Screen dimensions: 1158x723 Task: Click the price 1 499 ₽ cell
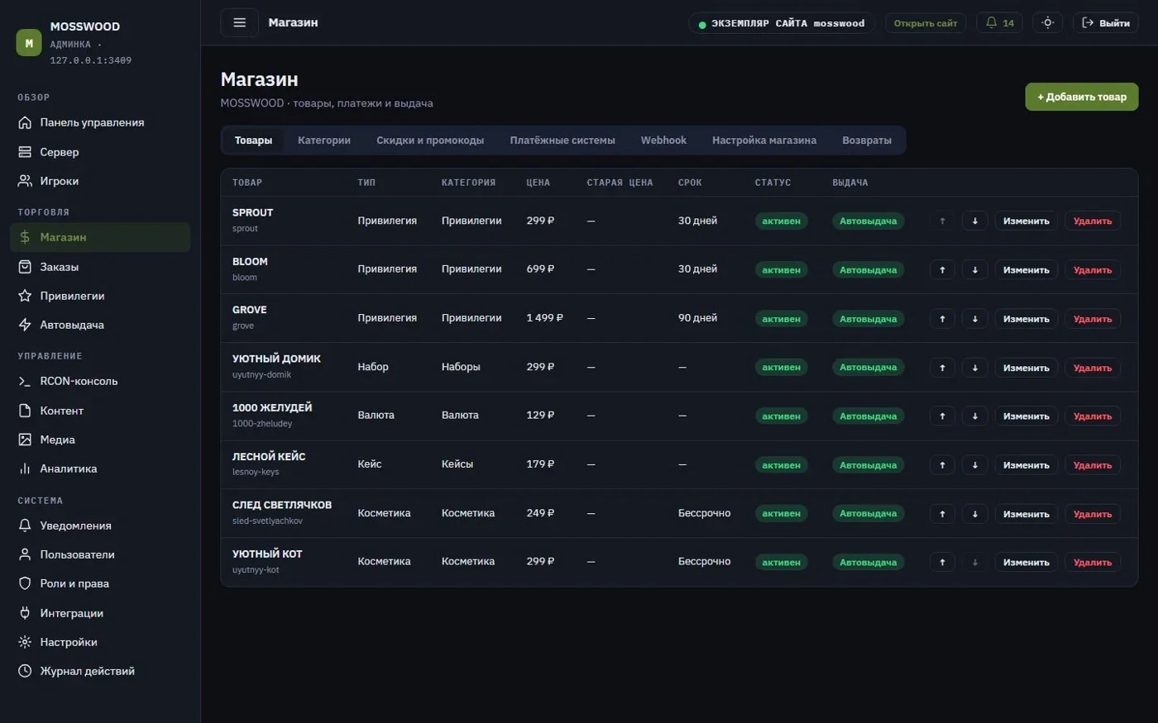point(544,318)
